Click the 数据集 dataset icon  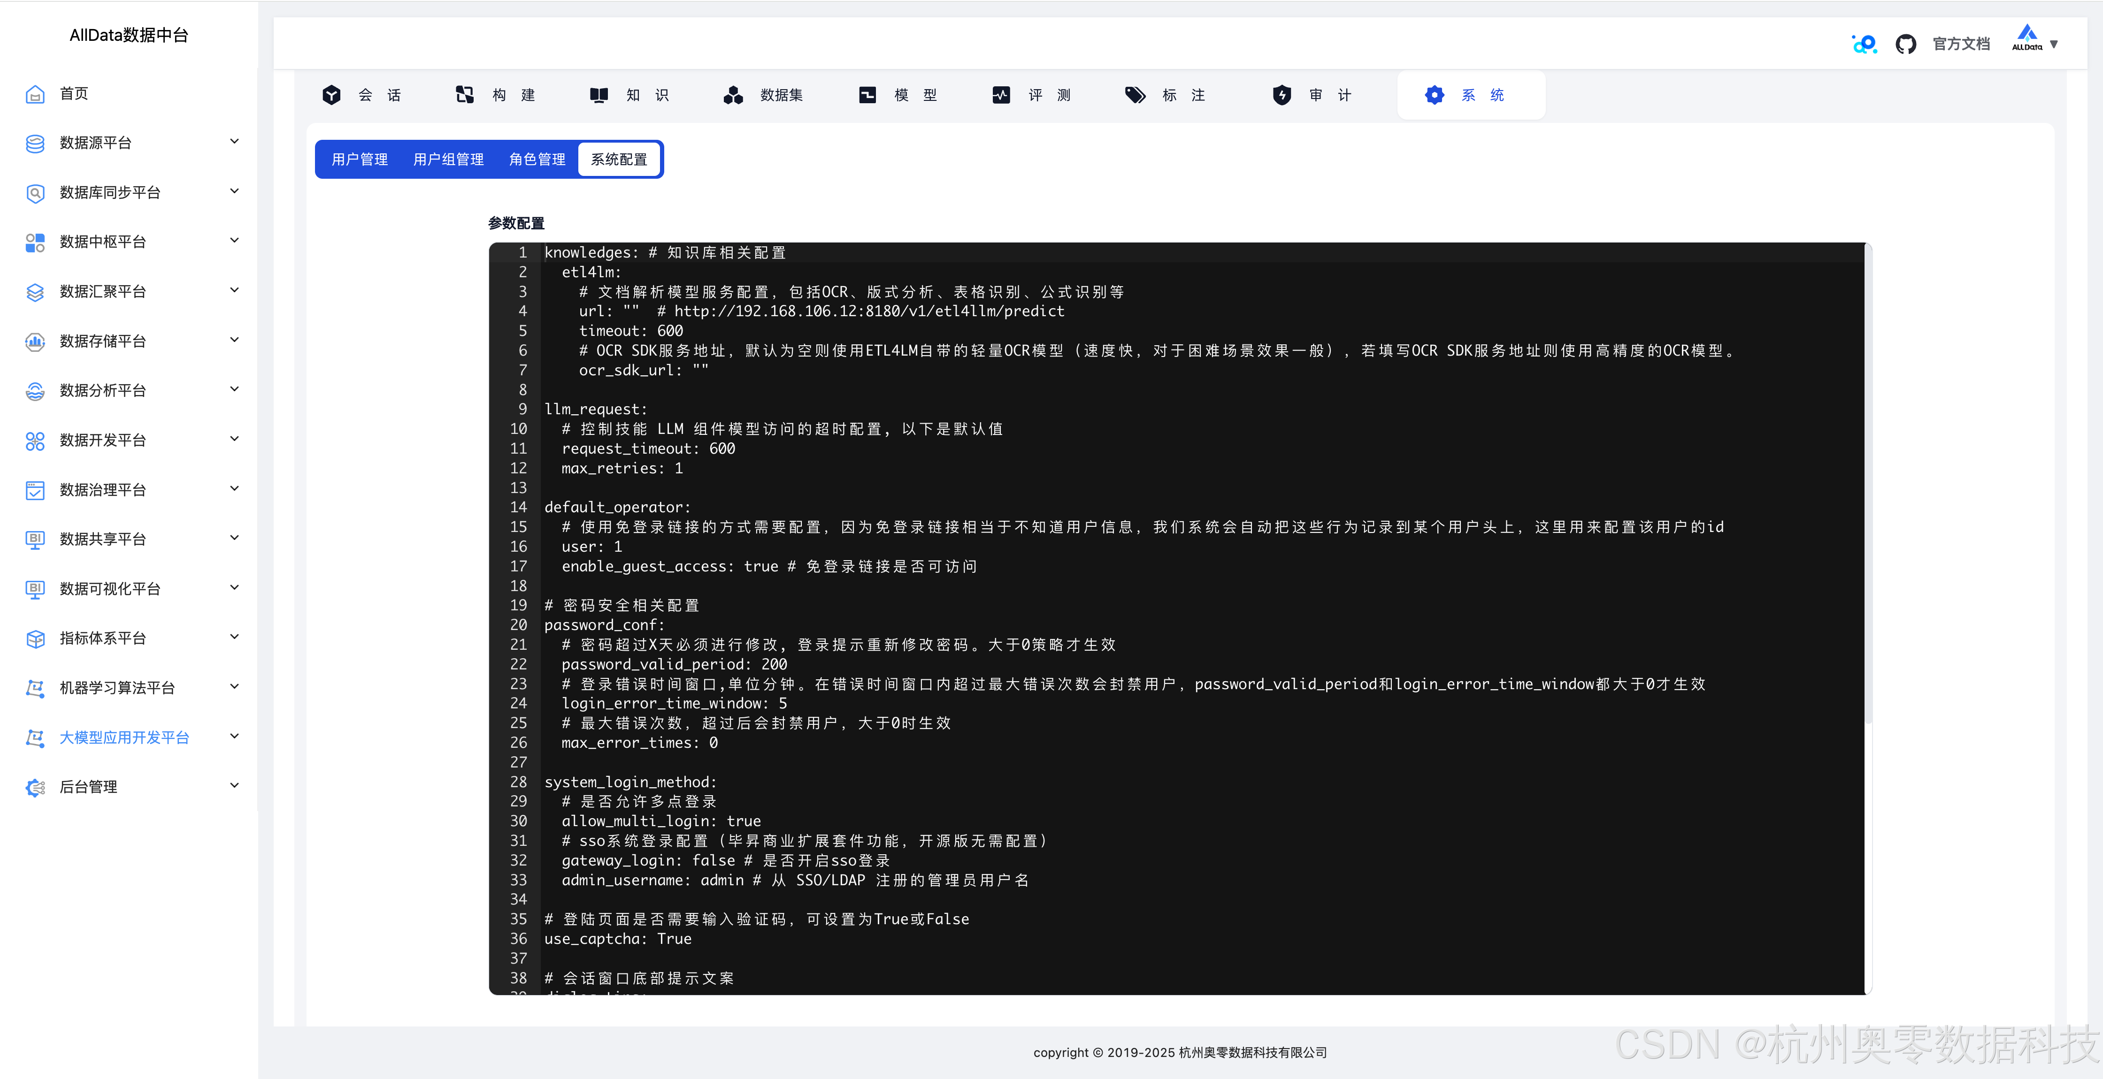click(732, 95)
